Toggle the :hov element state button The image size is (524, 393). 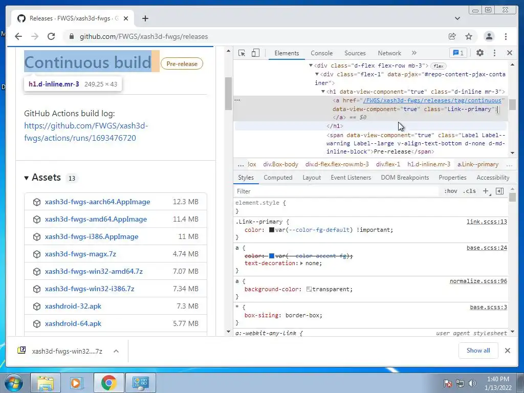(450, 191)
